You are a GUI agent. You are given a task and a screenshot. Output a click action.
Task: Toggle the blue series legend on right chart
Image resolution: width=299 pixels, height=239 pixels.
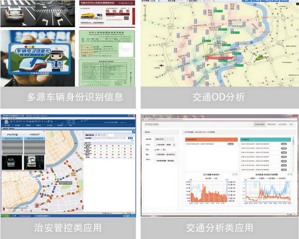(261, 178)
